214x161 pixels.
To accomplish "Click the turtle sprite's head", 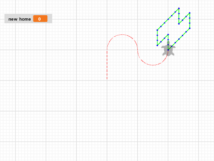I will point(168,43).
